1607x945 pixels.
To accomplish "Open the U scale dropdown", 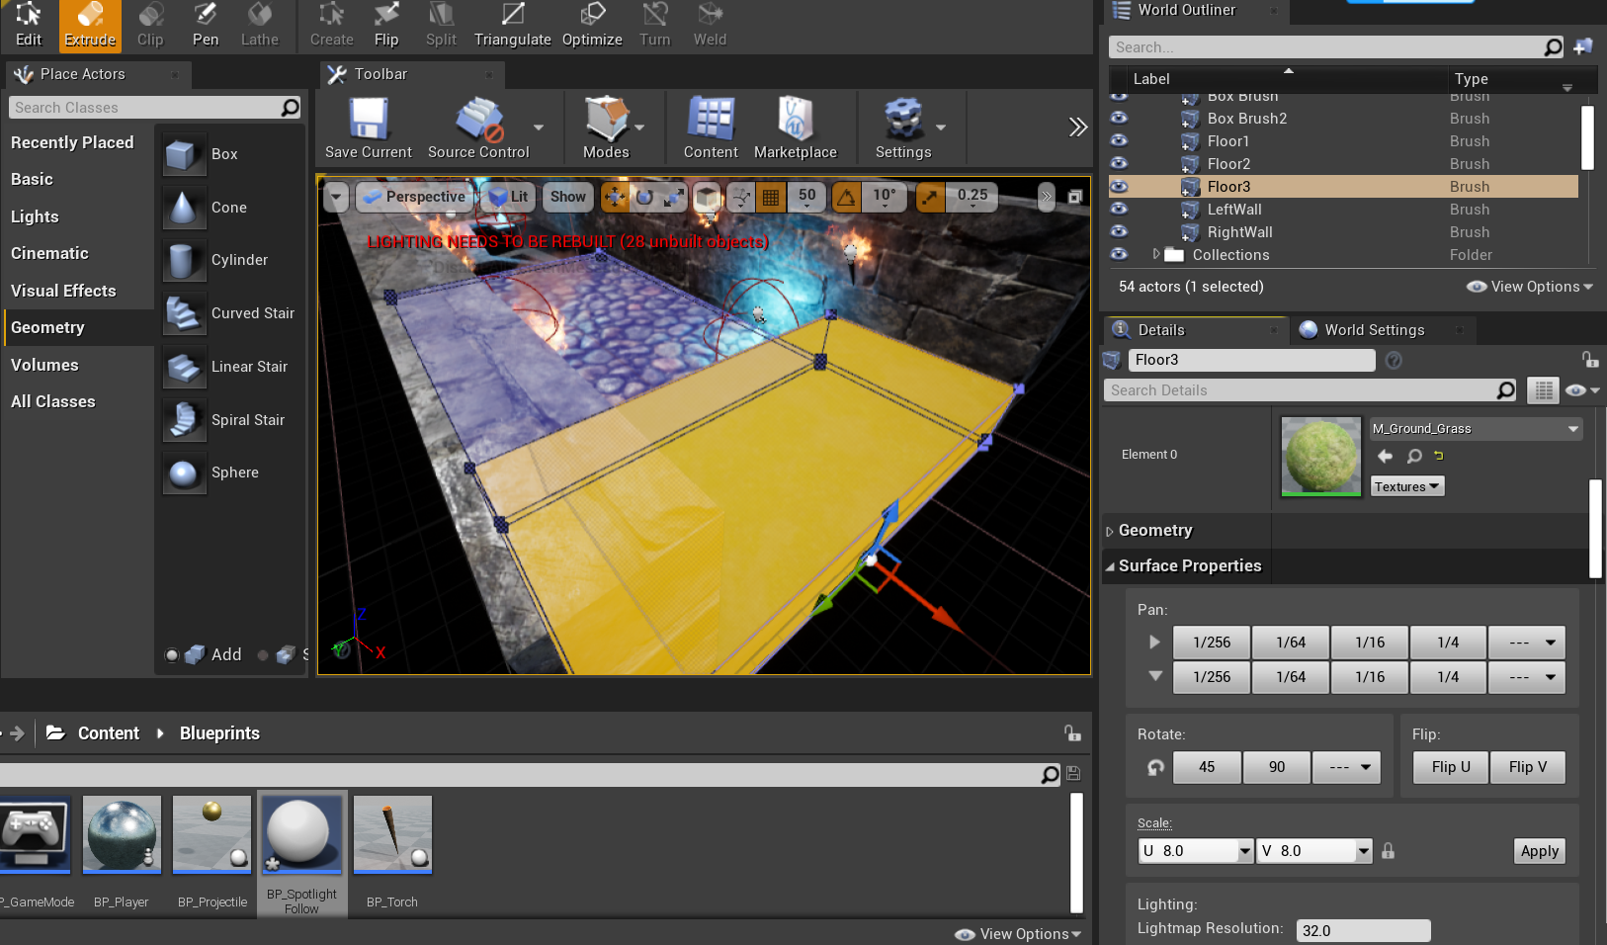I will click(x=1245, y=850).
